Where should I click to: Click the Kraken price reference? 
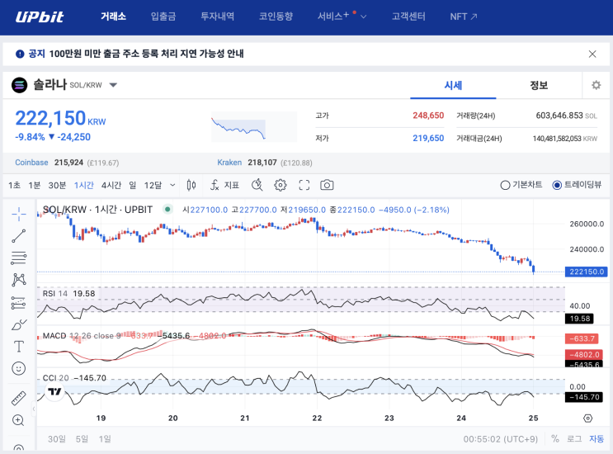(265, 163)
